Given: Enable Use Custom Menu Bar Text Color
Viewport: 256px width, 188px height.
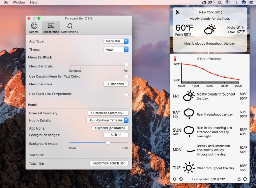Looking at the screenshot, I should [126, 76].
